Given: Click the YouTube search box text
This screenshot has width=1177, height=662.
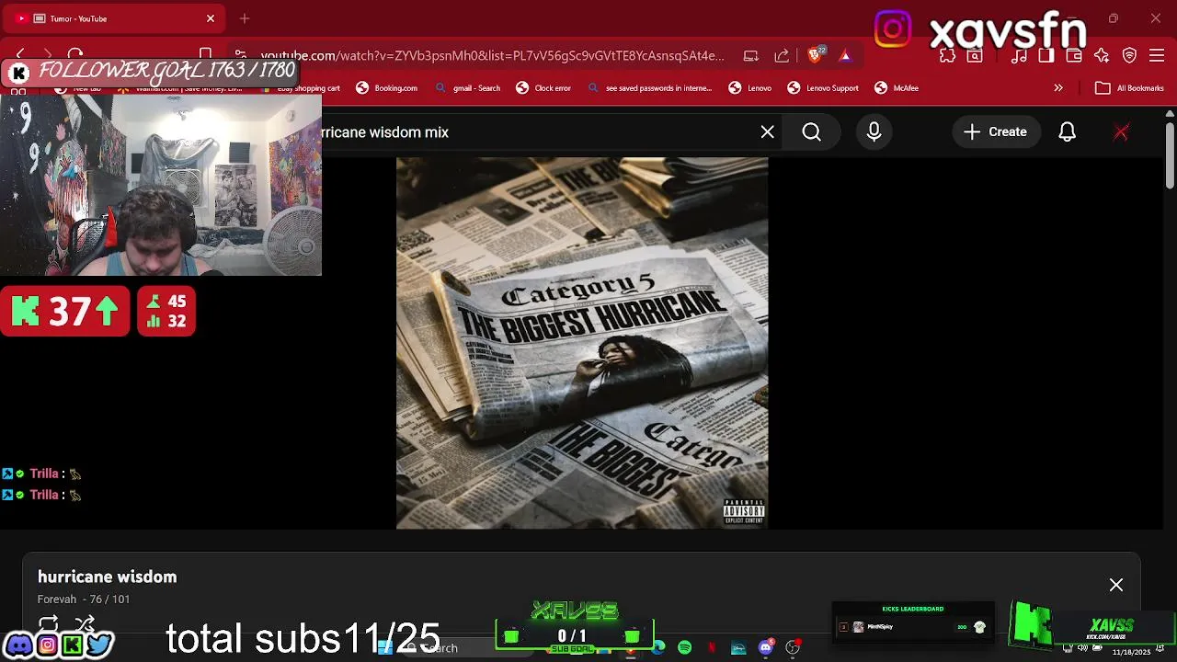Looking at the screenshot, I should click(385, 132).
